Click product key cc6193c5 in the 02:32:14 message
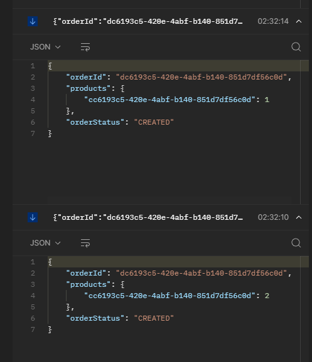 169,100
